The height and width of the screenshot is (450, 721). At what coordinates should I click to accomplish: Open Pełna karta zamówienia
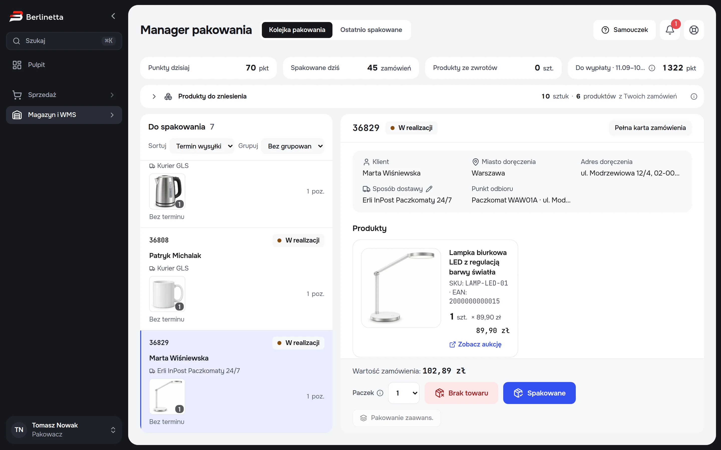click(650, 128)
